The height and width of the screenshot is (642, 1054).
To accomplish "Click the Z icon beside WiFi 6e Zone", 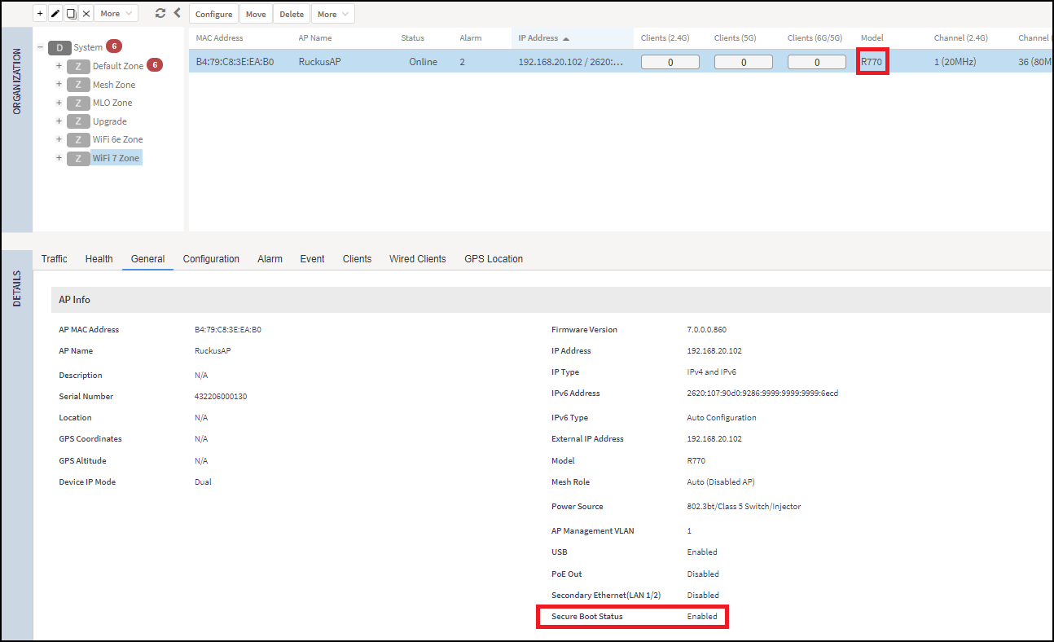I will 78,139.
